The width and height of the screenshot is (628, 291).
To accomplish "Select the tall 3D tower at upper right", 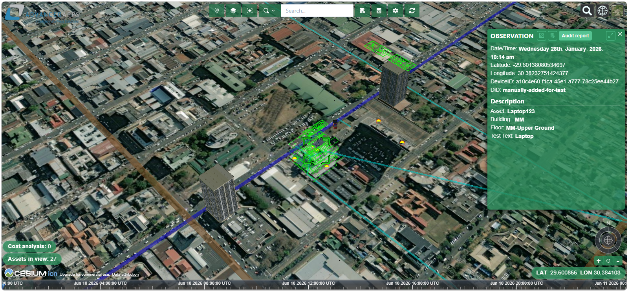I will click(394, 83).
